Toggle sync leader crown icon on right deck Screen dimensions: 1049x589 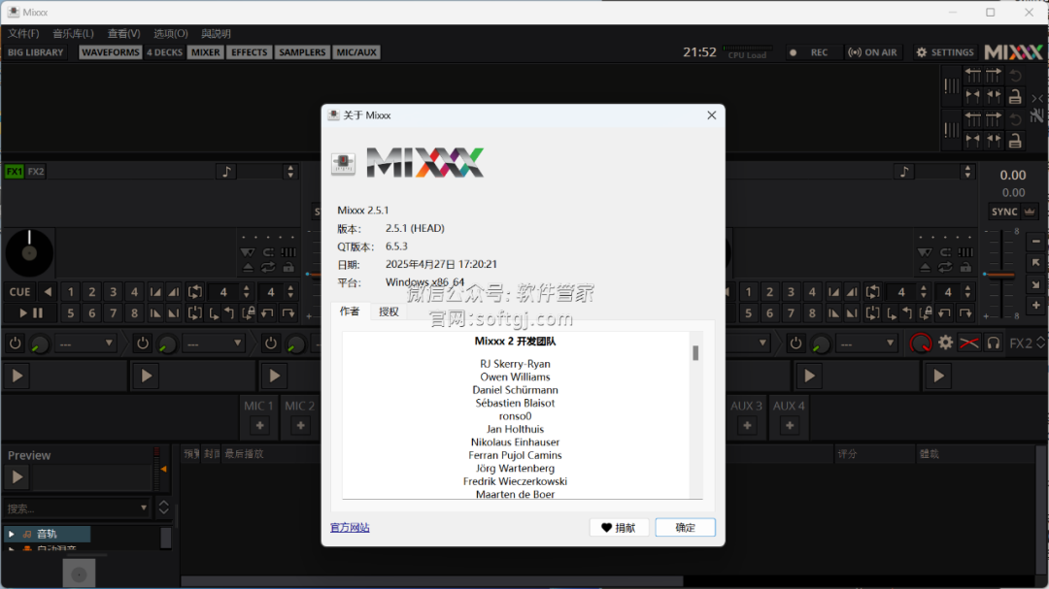[x=1029, y=212]
